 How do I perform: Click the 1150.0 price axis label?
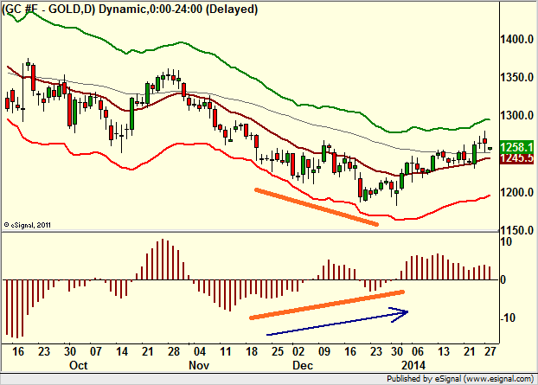pos(516,230)
